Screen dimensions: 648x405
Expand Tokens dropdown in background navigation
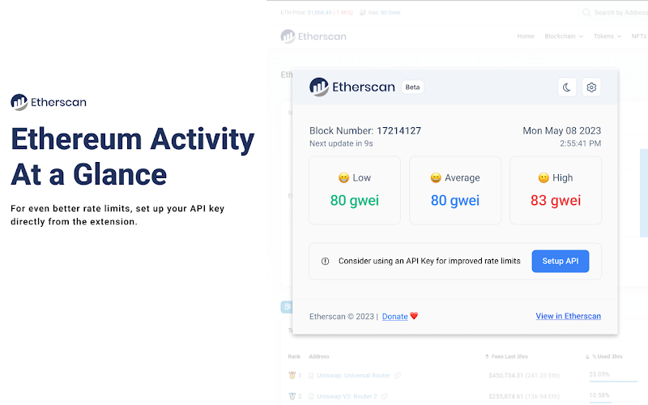click(607, 36)
